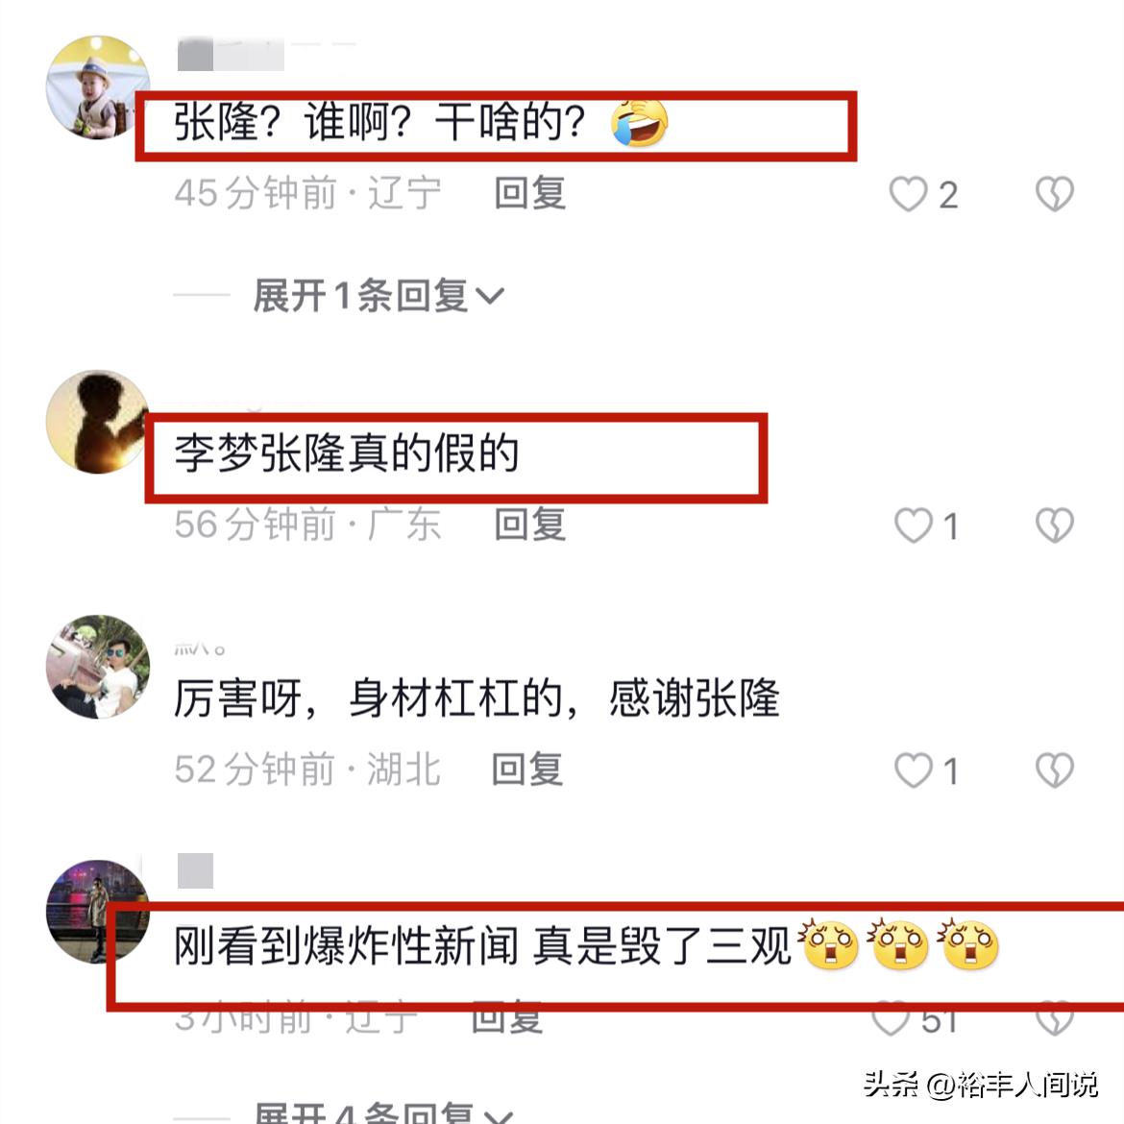
Task: Like the Liaoning comment with 2 likes
Action: tap(908, 194)
